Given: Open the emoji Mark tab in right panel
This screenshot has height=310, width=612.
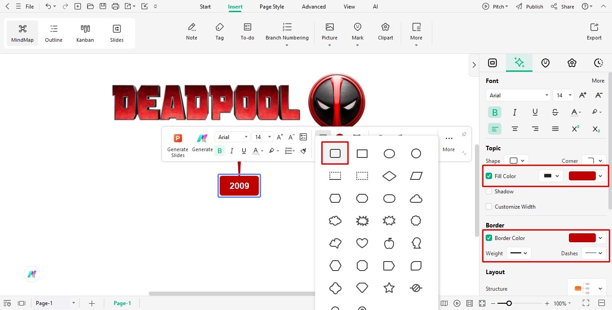Looking at the screenshot, I should 545,63.
